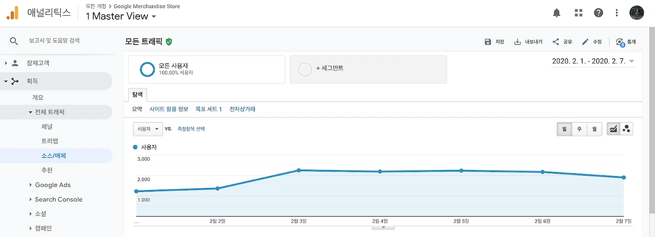Image resolution: width=655 pixels, height=237 pixels.
Task: Open 채널 report in sidebar
Action: [47, 126]
